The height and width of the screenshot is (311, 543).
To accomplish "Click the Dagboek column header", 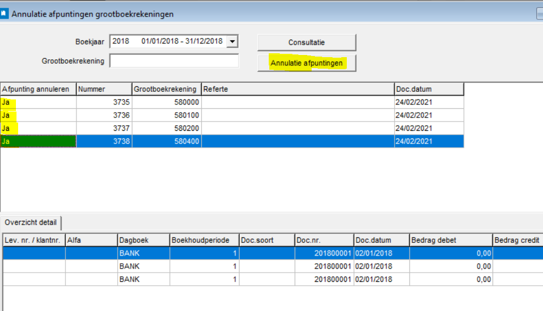I will [143, 240].
